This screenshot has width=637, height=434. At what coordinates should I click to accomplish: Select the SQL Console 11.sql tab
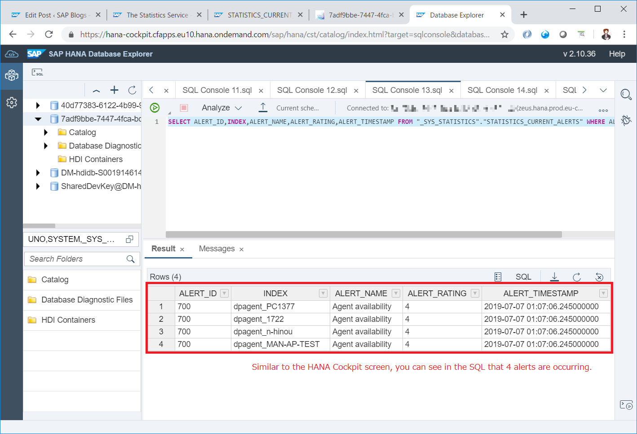(217, 90)
